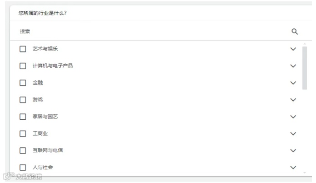The width and height of the screenshot is (316, 183).
Task: Open the 互联网与电信 chevron
Action: pyautogui.click(x=293, y=150)
